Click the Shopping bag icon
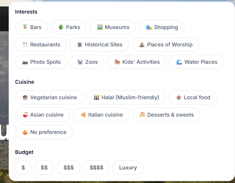This screenshot has width=235, height=183. pos(149,27)
